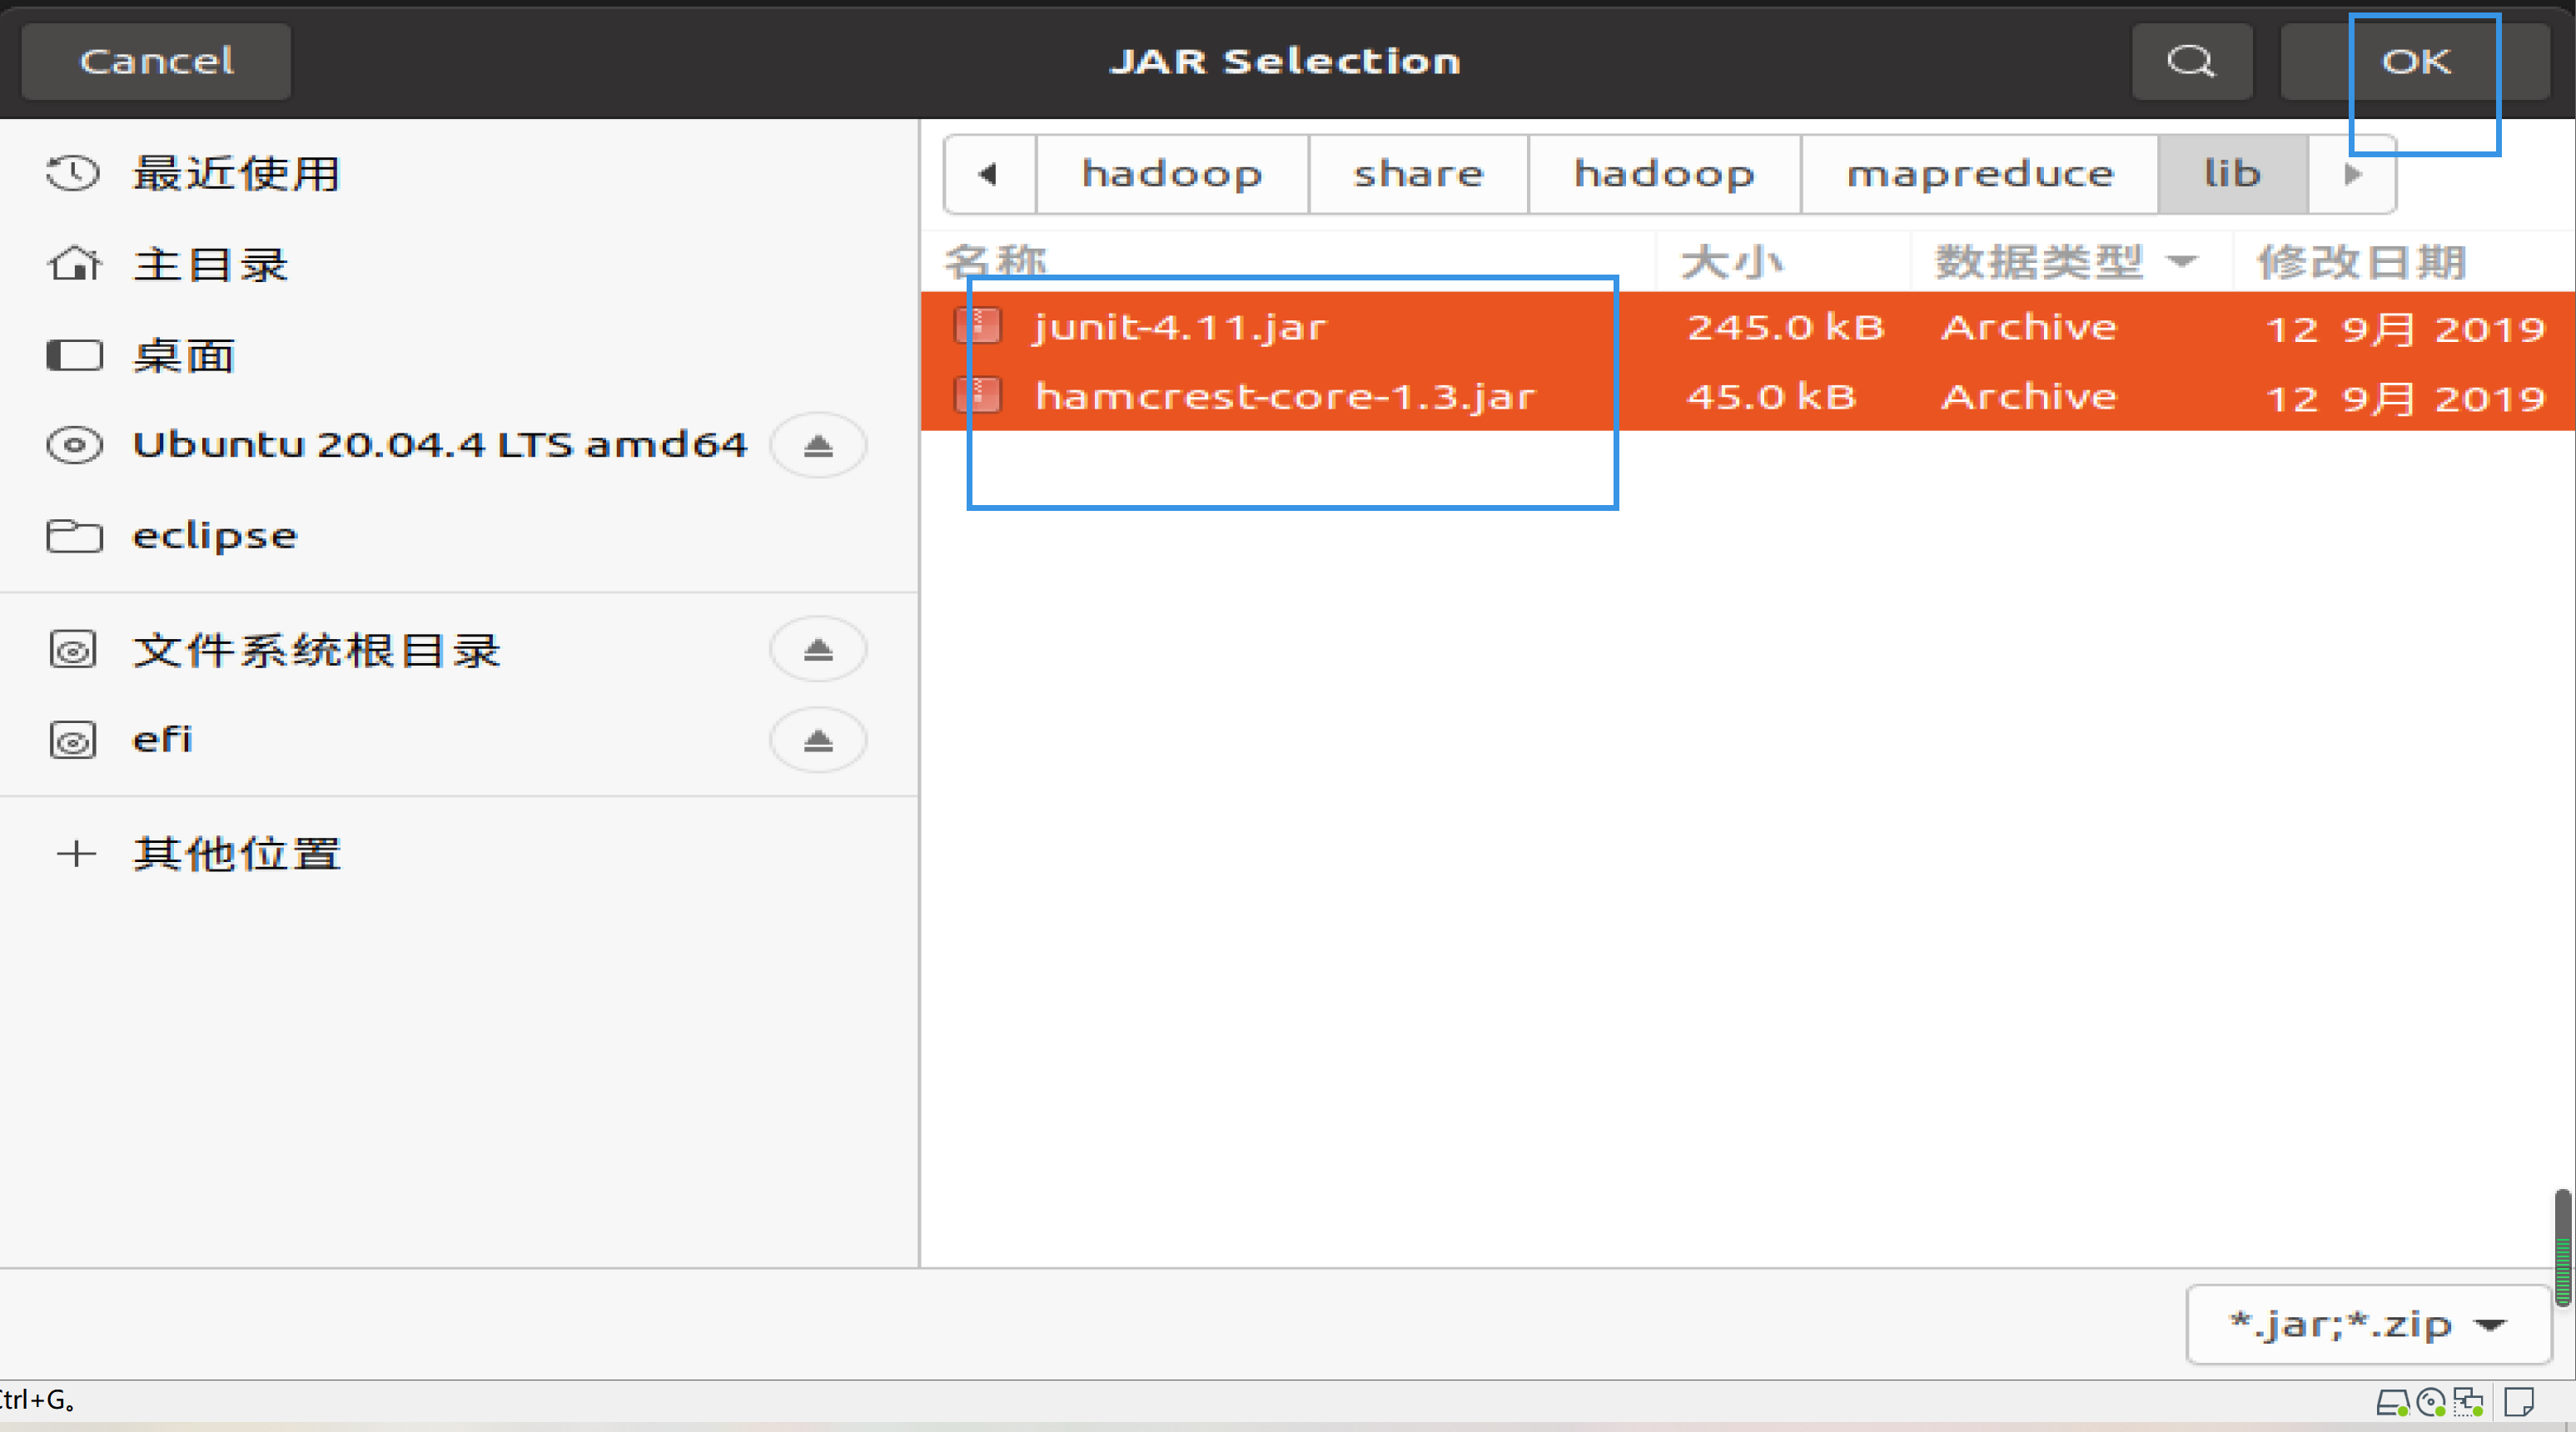This screenshot has width=2576, height=1432.
Task: Navigate to mapreduce in the path bar
Action: [x=1978, y=175]
